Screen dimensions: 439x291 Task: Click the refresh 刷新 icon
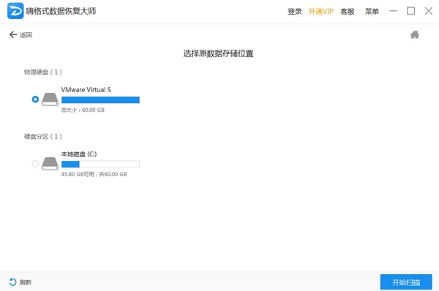click(12, 282)
